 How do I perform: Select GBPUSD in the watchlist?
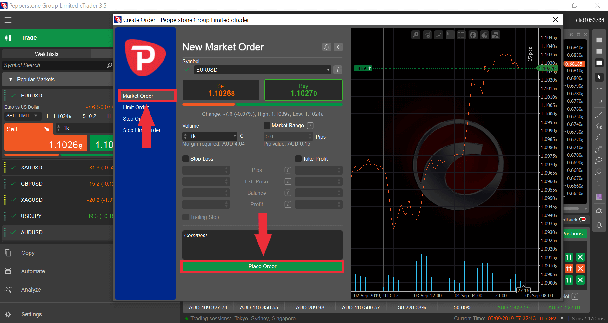[x=31, y=184]
